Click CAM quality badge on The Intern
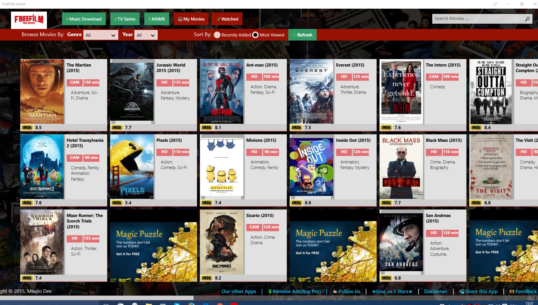The image size is (538, 305). point(434,77)
